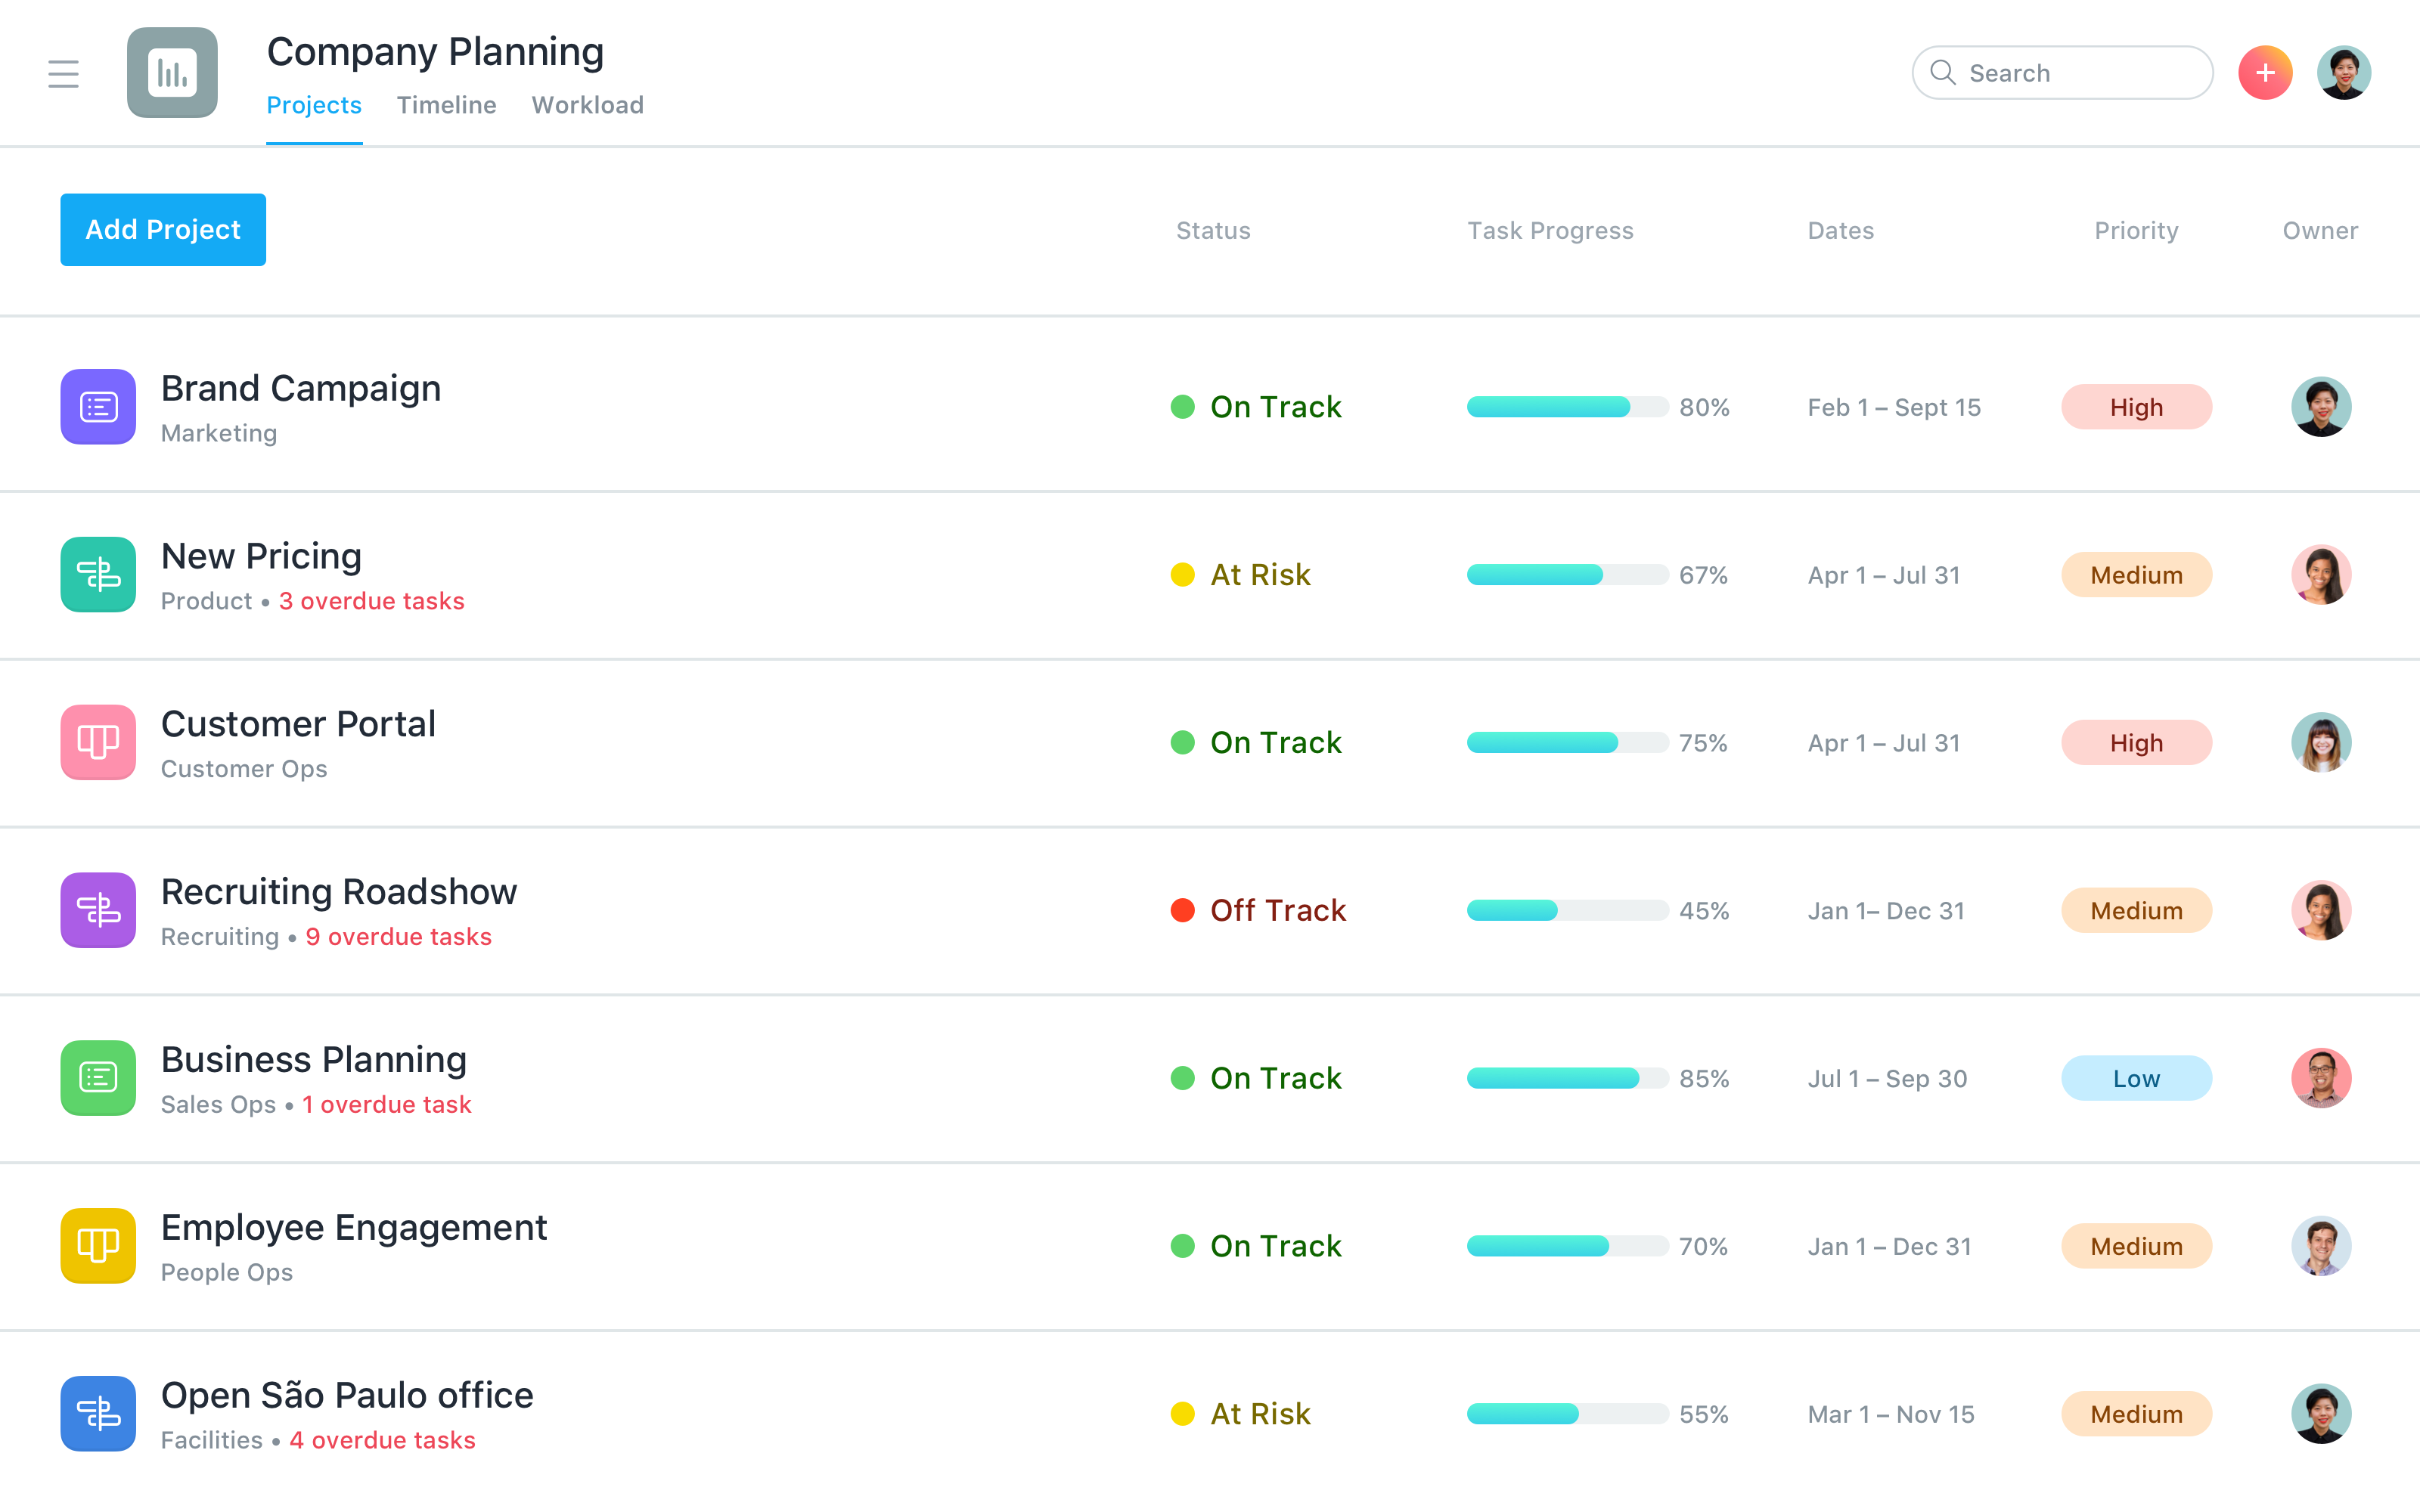This screenshot has height=1512, width=2420.
Task: Open the At Risk status for New Pricing
Action: [1241, 575]
